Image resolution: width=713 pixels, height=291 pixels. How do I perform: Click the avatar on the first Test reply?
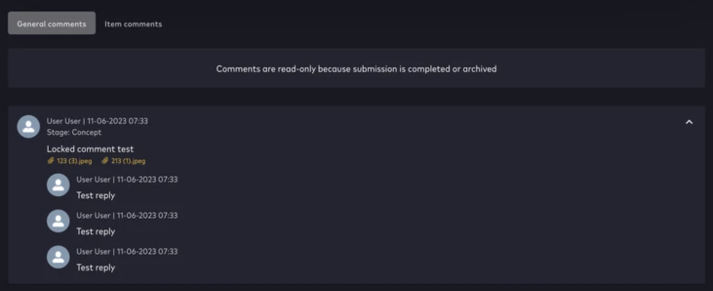tap(58, 185)
